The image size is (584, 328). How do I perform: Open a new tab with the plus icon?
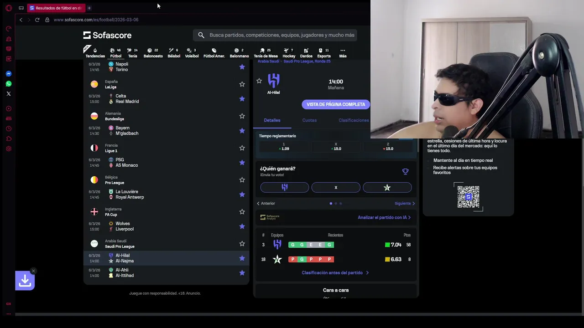click(x=89, y=8)
